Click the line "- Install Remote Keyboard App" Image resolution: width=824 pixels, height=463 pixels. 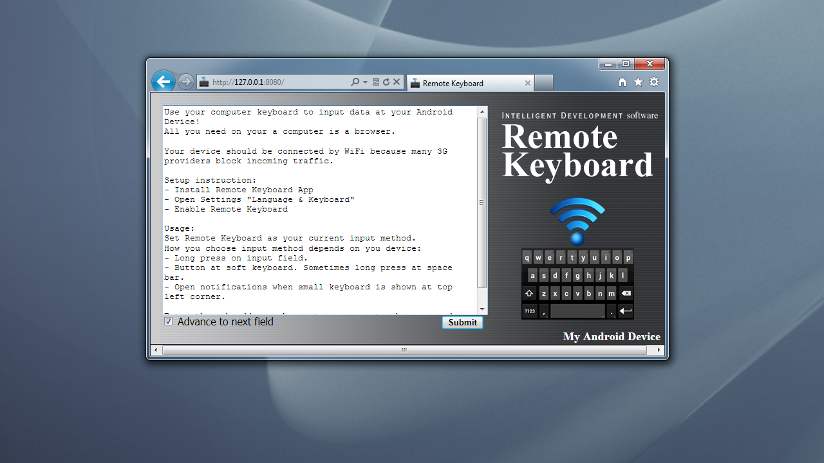coord(239,190)
